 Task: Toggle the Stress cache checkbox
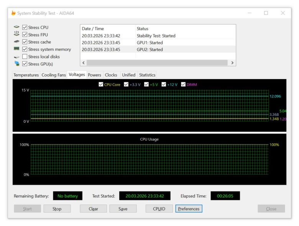[x=25, y=42]
